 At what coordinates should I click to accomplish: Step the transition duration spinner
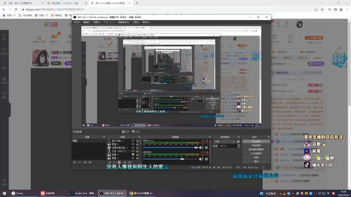point(239,146)
